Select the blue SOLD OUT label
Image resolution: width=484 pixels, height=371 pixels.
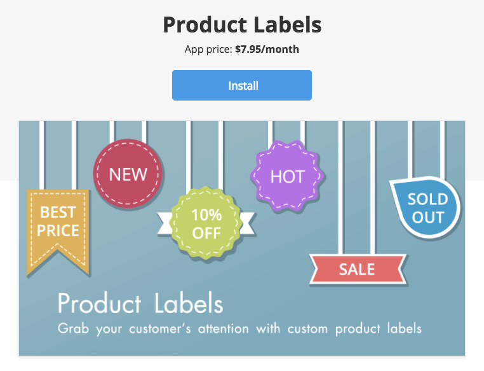[x=426, y=207]
